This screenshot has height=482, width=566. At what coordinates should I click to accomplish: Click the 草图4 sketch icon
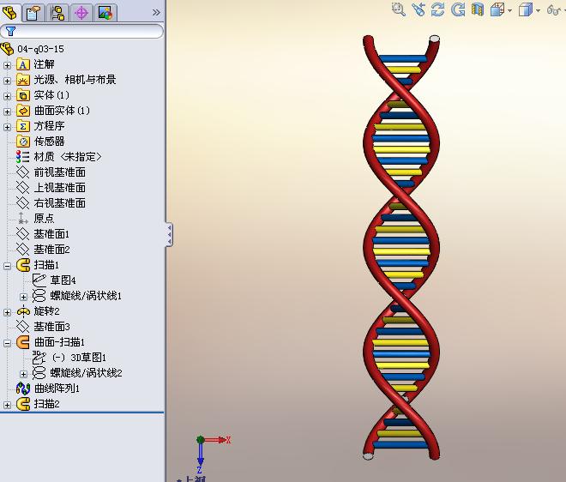[x=39, y=280]
